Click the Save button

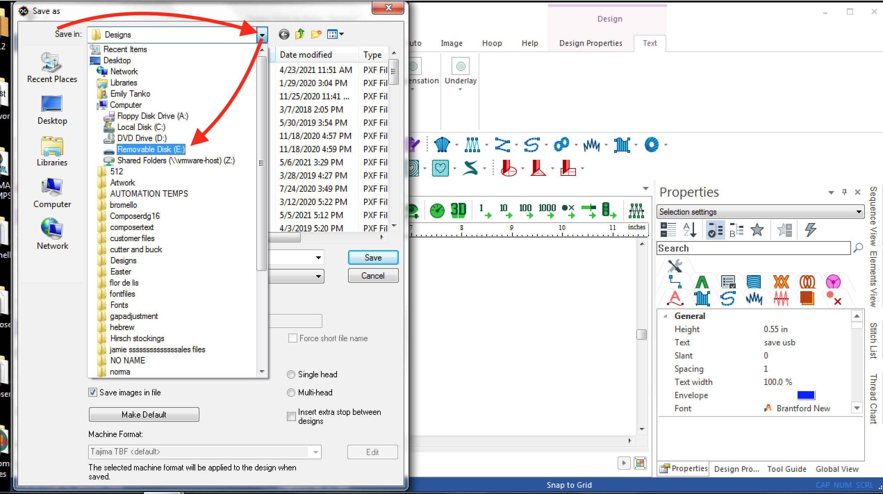pyautogui.click(x=373, y=257)
